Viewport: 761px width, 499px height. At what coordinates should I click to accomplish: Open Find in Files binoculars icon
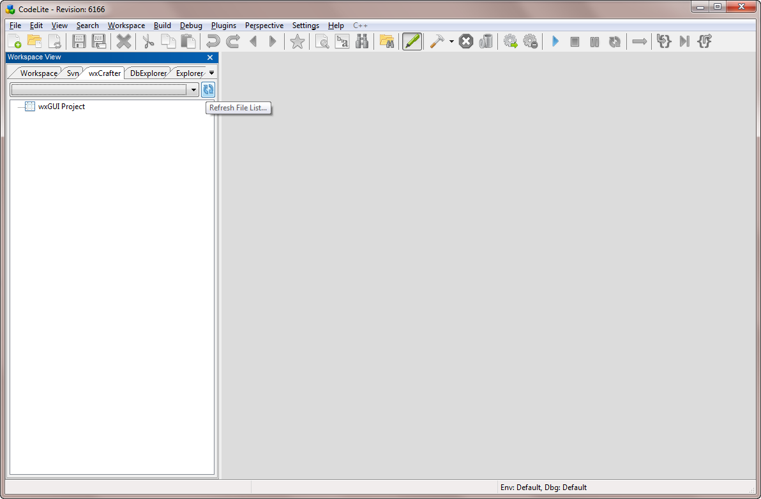361,41
